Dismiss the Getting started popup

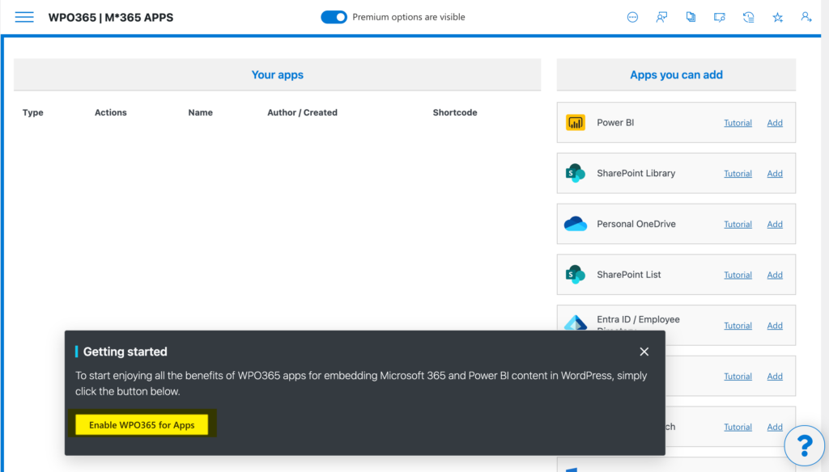pyautogui.click(x=644, y=352)
